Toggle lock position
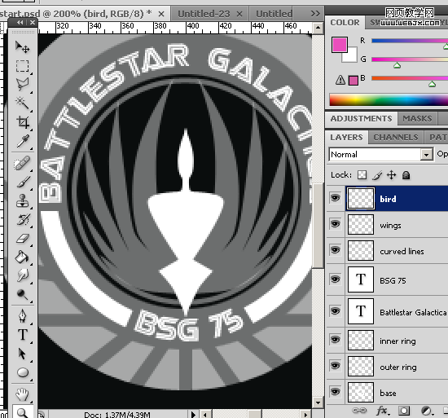448x418 pixels. point(391,175)
